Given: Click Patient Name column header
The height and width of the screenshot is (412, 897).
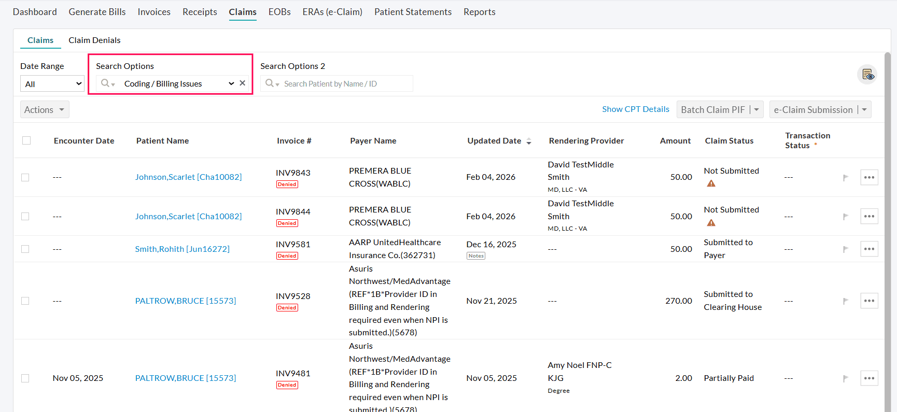Looking at the screenshot, I should [162, 140].
